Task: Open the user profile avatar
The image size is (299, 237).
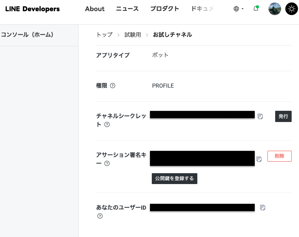Action: pos(274,9)
